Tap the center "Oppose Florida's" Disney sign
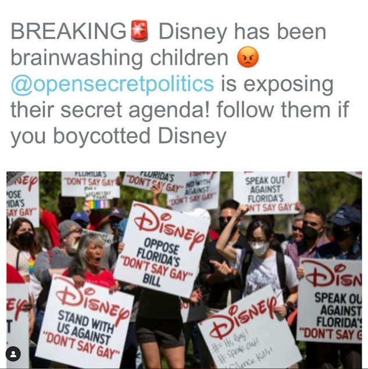Screen dimensions: 368x369 click(162, 248)
